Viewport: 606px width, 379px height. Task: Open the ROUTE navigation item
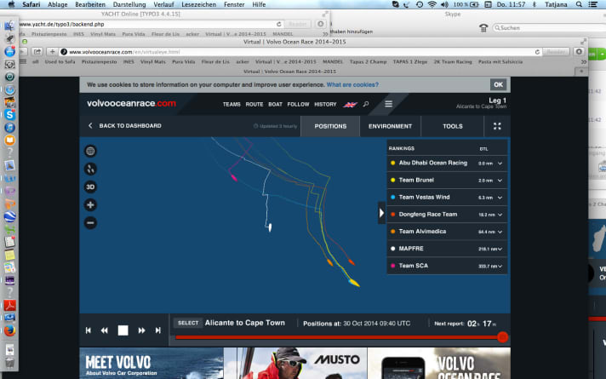click(254, 105)
